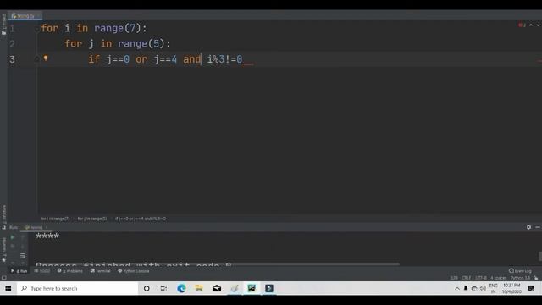Rerun the script with the green run arrow
The image size is (542, 305).
point(13,237)
